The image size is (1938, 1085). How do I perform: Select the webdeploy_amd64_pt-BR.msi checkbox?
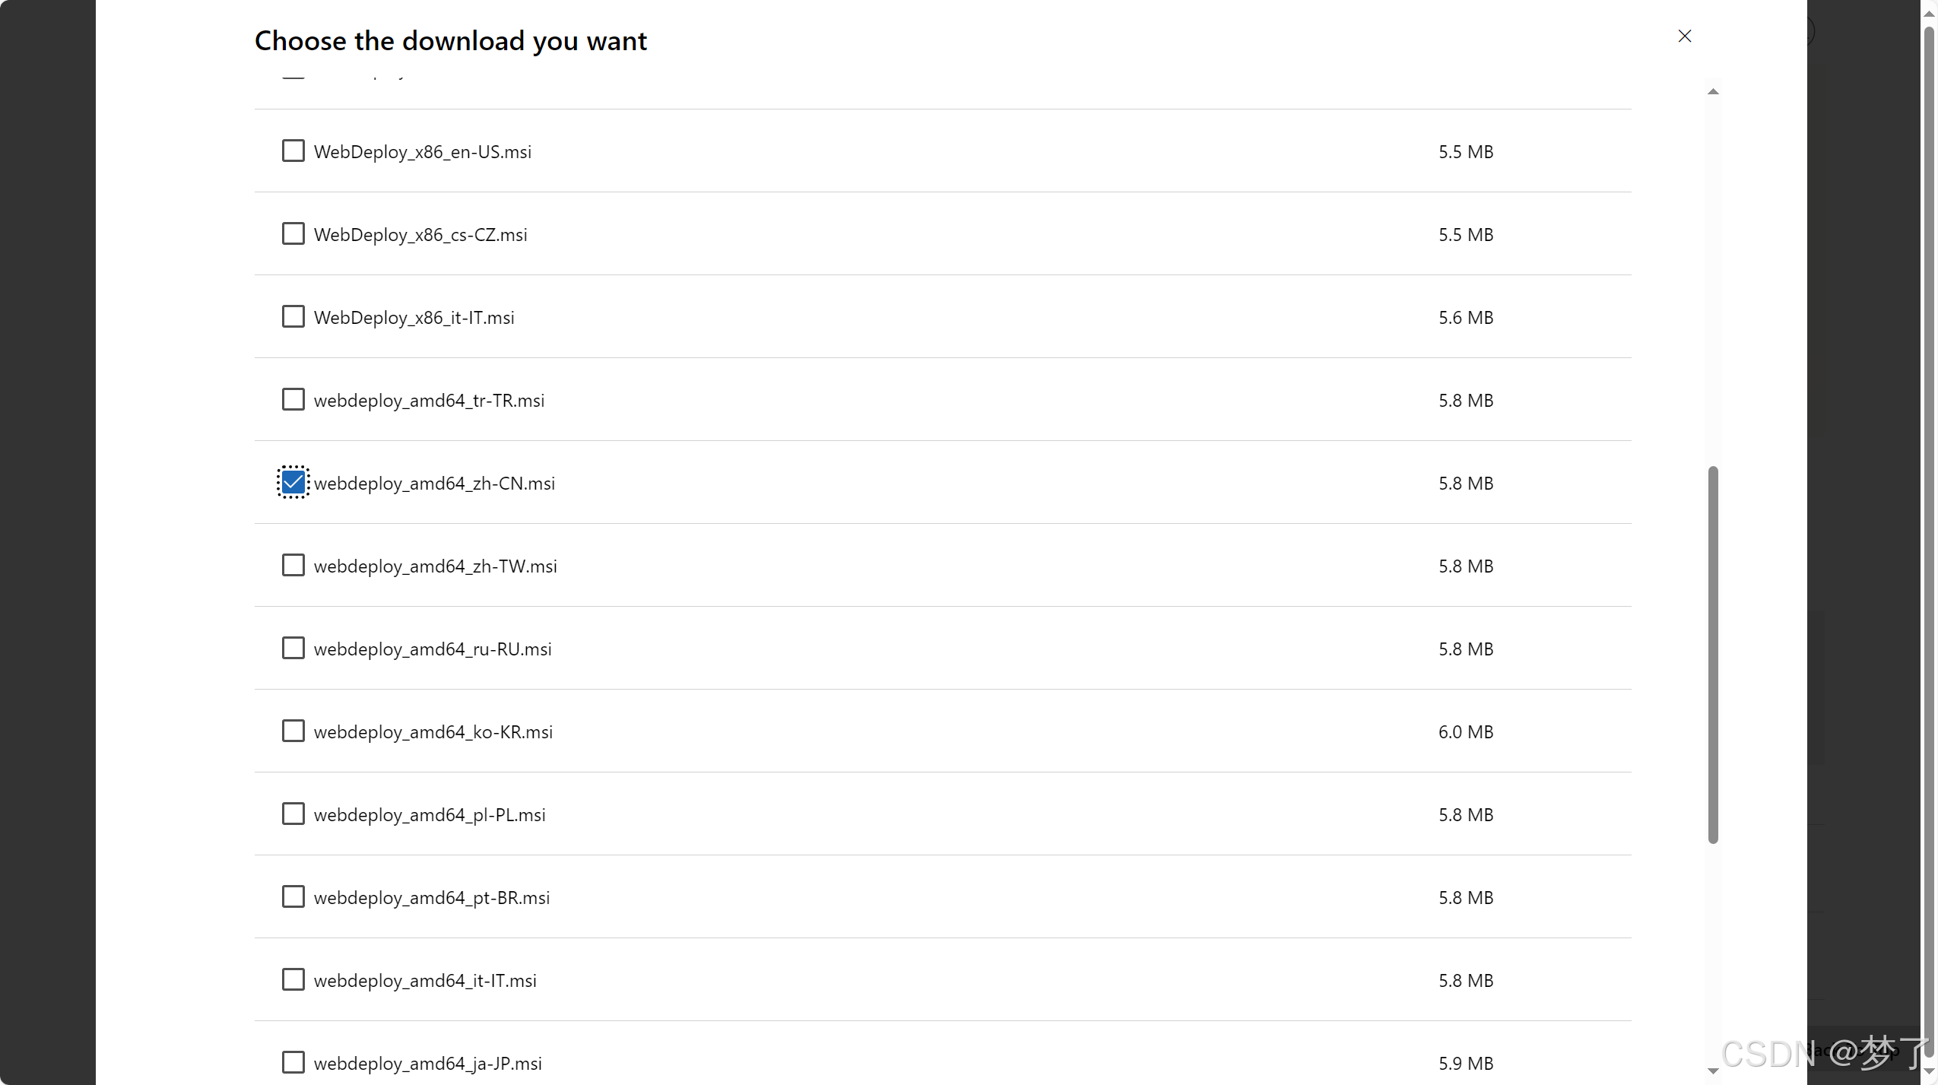[293, 896]
